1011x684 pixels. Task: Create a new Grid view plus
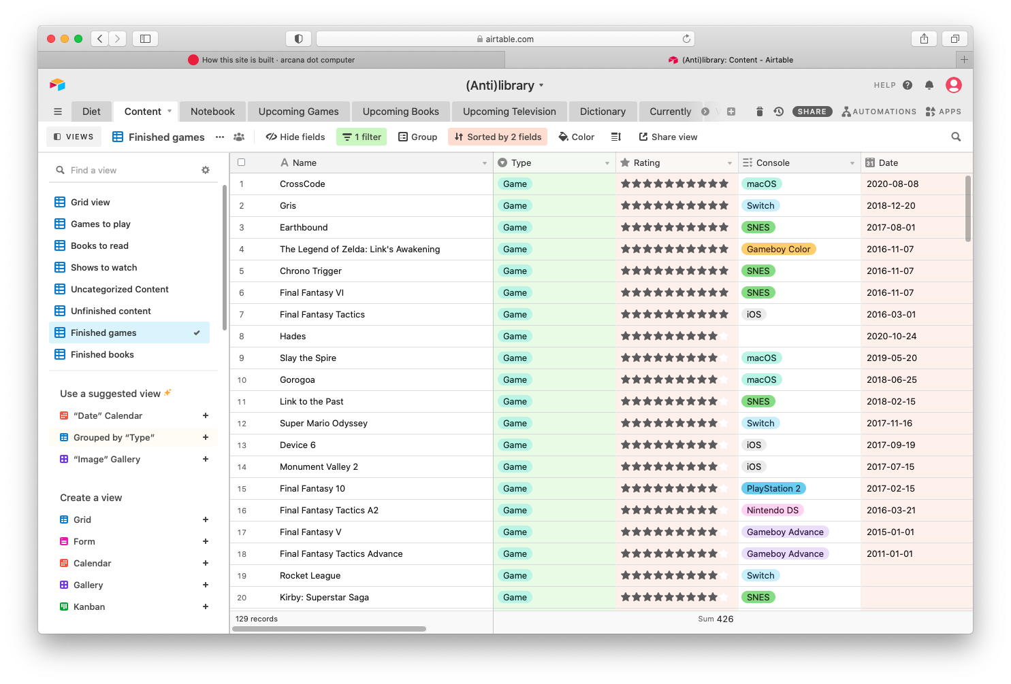click(206, 519)
